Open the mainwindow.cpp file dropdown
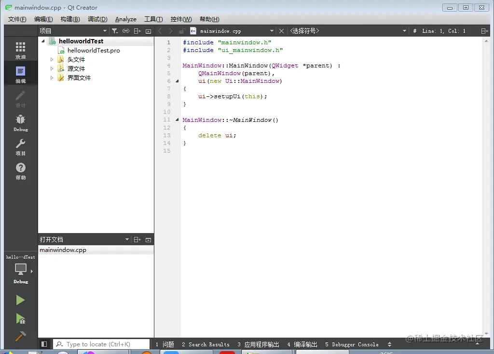494x354 pixels. (x=272, y=31)
